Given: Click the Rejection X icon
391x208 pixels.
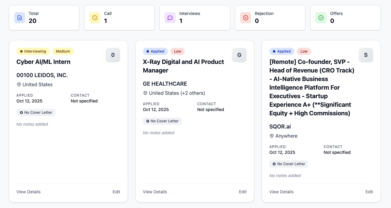Looking at the screenshot, I should pos(245,18).
